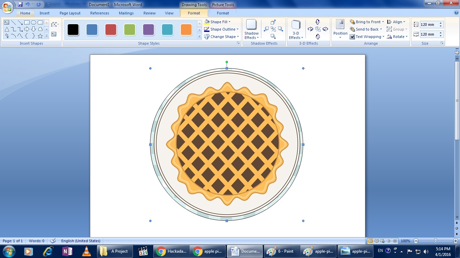Screen dimensions: 460x258
Task: Select the Text Box shape in gallery
Action: pyautogui.click(x=6, y=23)
